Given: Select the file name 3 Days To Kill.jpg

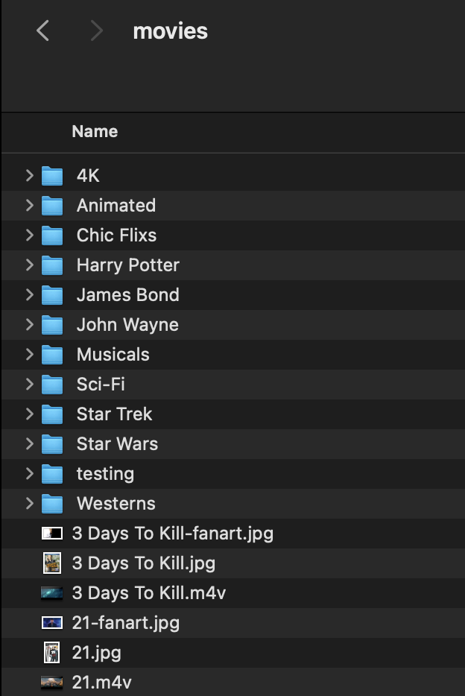Looking at the screenshot, I should click(144, 563).
